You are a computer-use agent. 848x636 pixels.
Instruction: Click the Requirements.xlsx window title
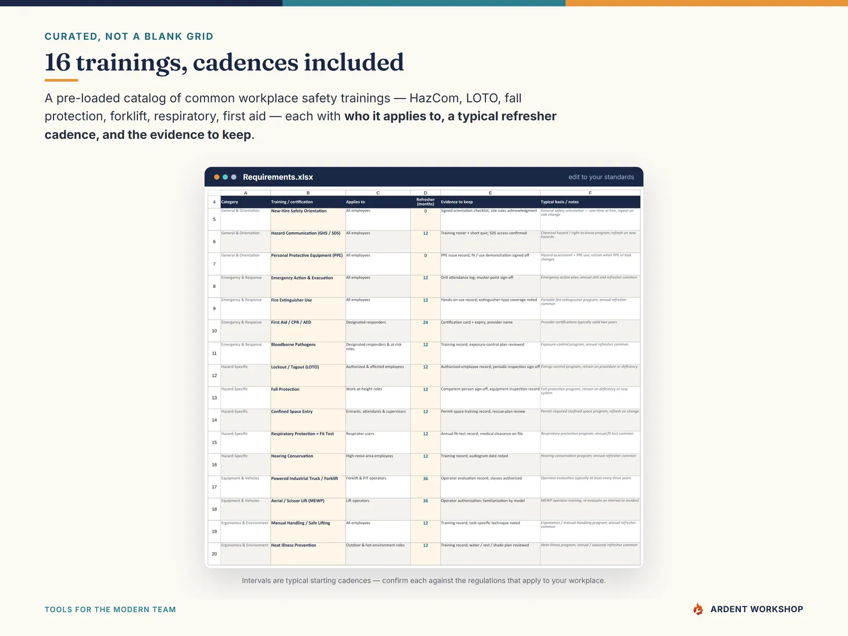(278, 177)
